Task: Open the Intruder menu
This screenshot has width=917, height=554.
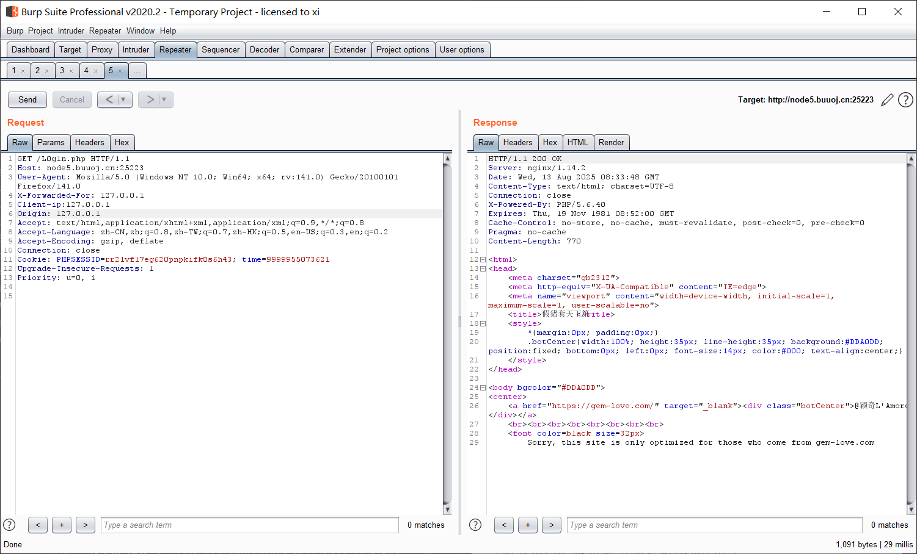Action: [x=71, y=31]
